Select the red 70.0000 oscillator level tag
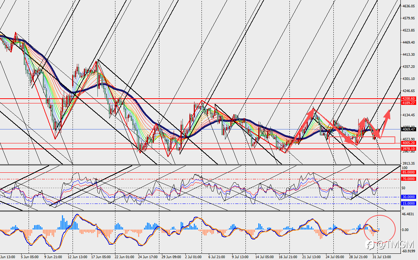The height and width of the screenshot is (260, 418). pos(408,179)
